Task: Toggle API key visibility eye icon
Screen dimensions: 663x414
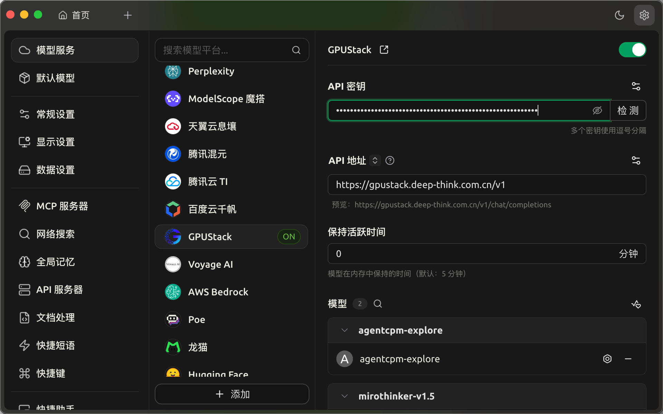Action: point(597,110)
